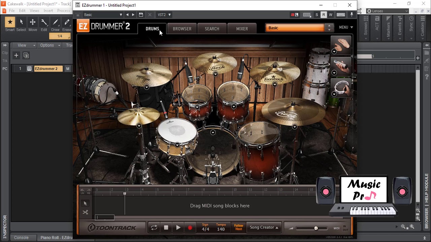Toggle automation Read (R) in plugin header
The image size is (431, 242).
point(324,15)
